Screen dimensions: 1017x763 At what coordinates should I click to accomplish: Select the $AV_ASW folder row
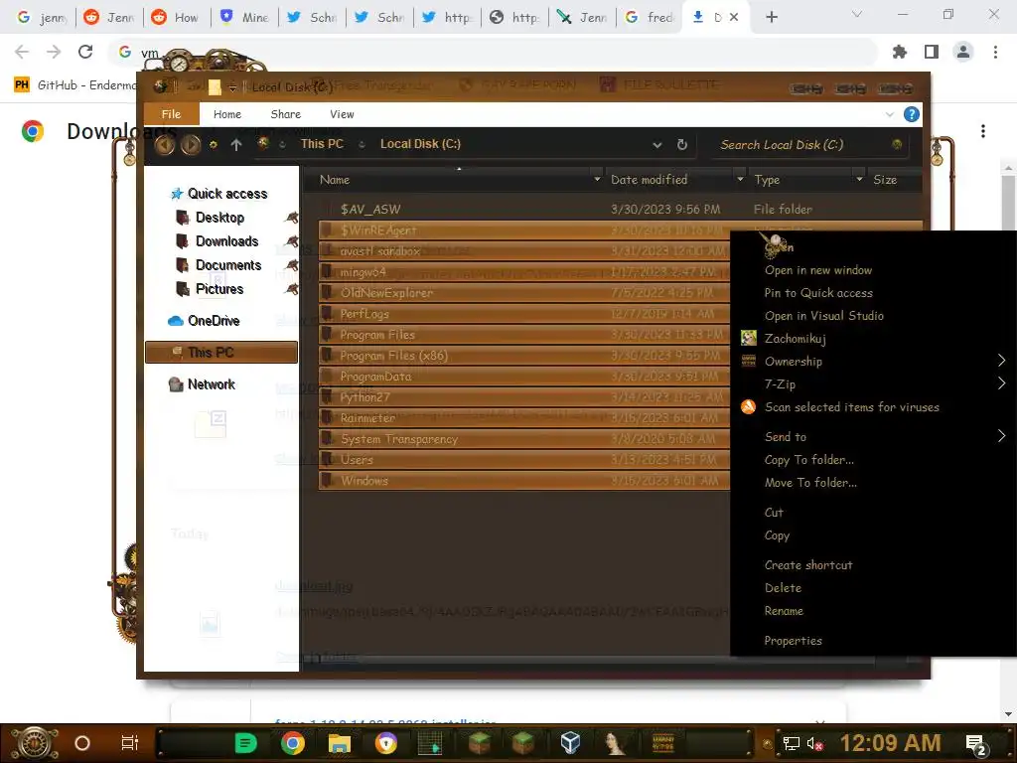pyautogui.click(x=621, y=209)
